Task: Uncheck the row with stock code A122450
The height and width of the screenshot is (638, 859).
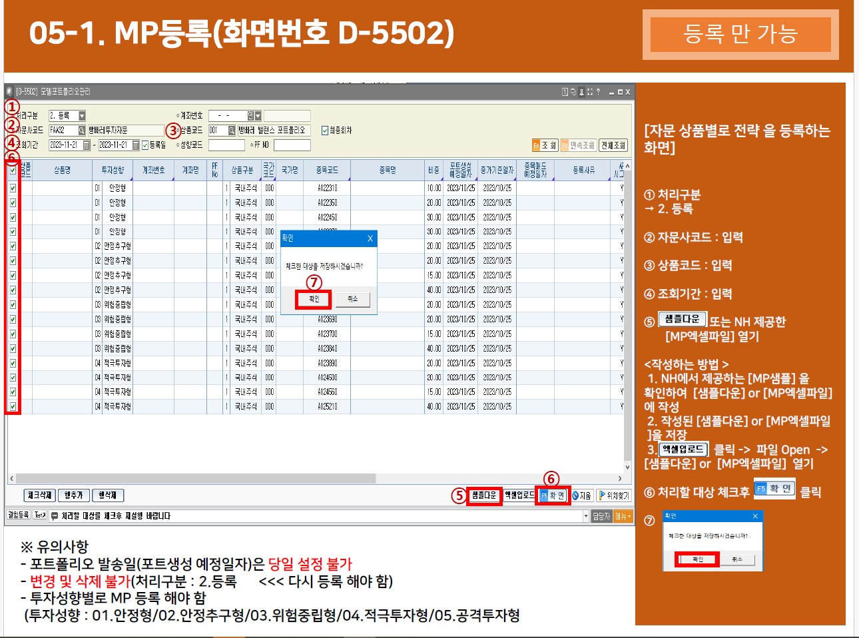Action: click(13, 218)
